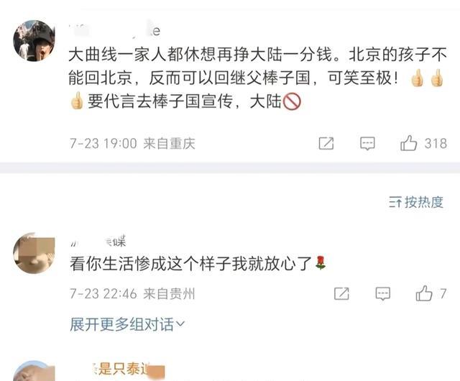Click the timestamp 7-23 22:46 来自贵州
The width and height of the screenshot is (460, 381).
132,293
